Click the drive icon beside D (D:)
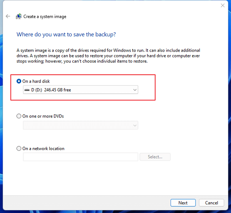This screenshot has width=231, height=213. click(x=27, y=90)
